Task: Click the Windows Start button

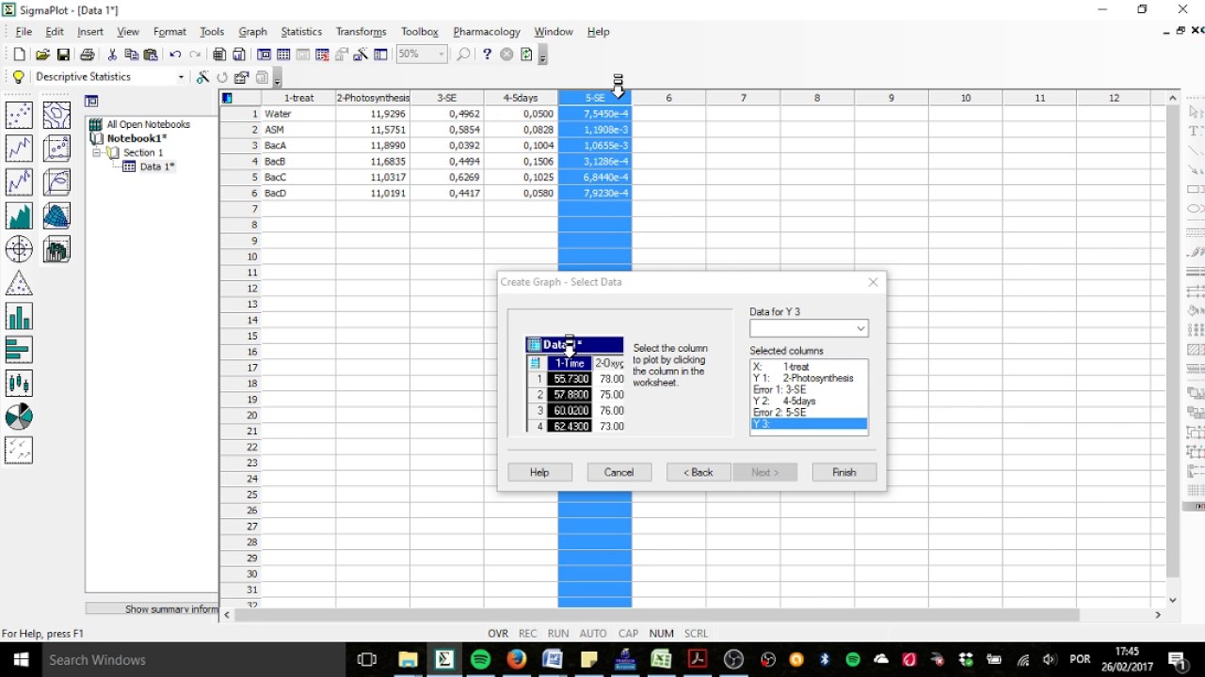Action: (x=21, y=660)
